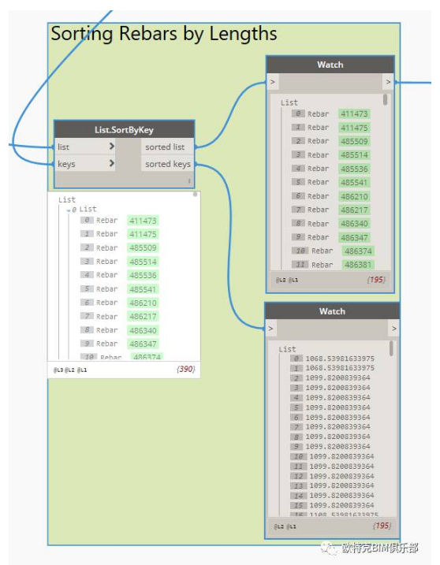Click index 1 value 1068.53981633975 in bottom Watch
The height and width of the screenshot is (565, 440).
coord(340,368)
